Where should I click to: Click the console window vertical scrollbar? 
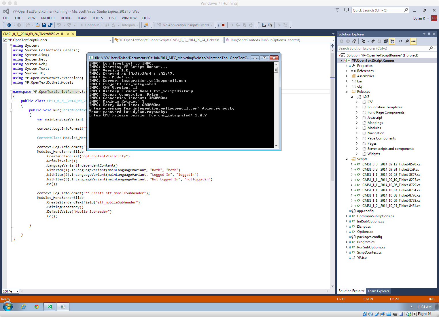[x=276, y=105]
